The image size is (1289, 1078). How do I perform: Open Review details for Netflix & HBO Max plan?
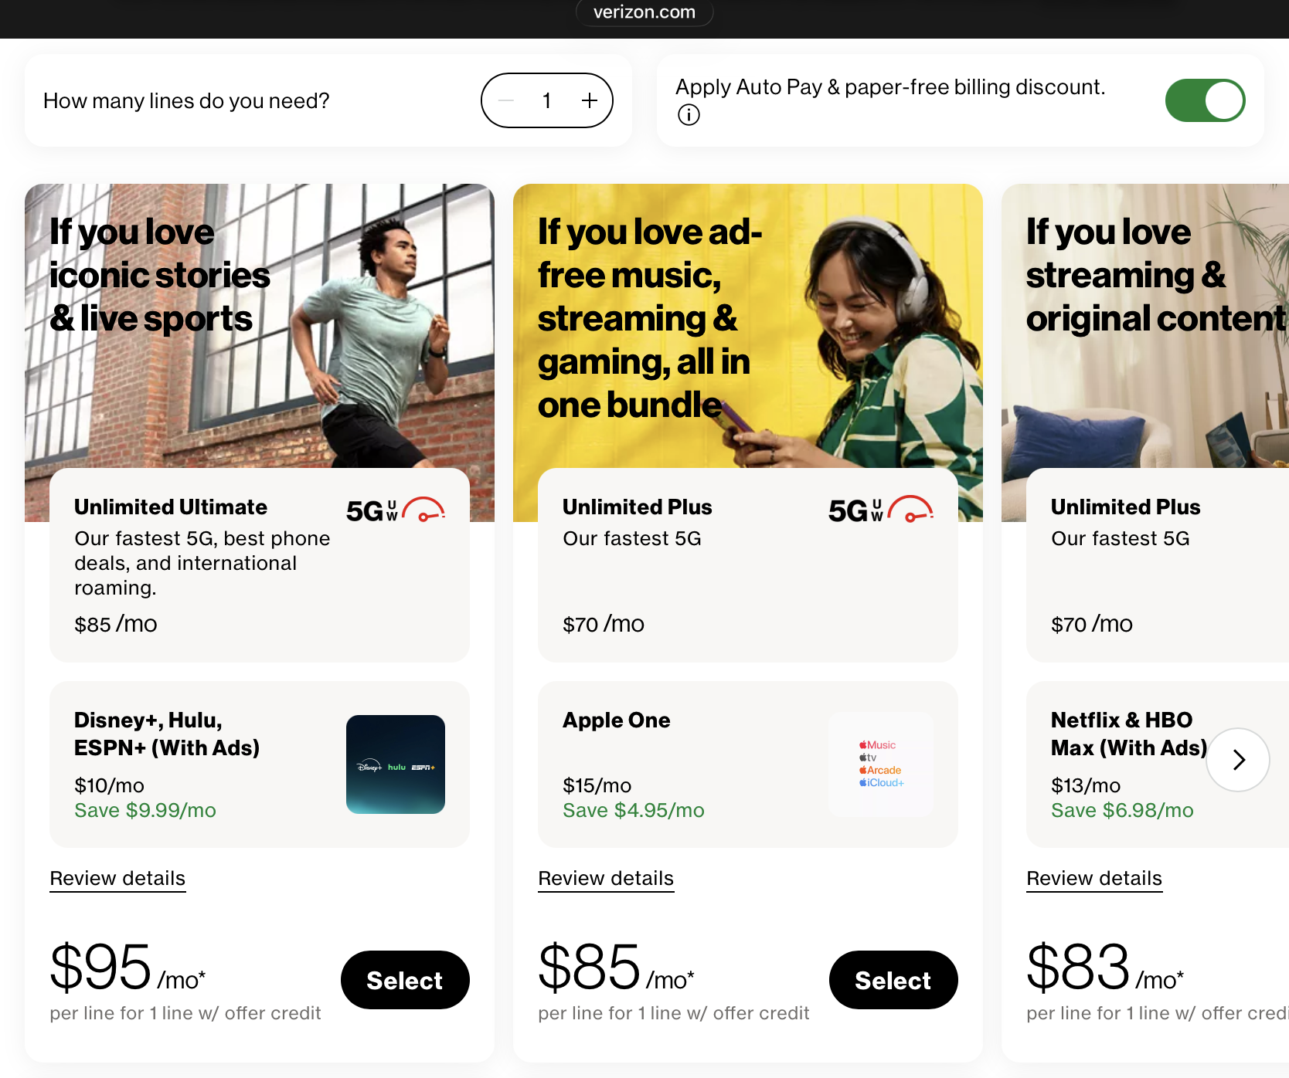[1094, 879]
